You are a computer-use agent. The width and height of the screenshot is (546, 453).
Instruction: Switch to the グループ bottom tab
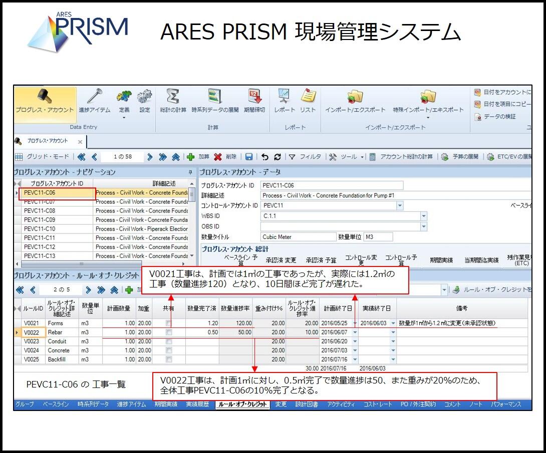(x=25, y=404)
